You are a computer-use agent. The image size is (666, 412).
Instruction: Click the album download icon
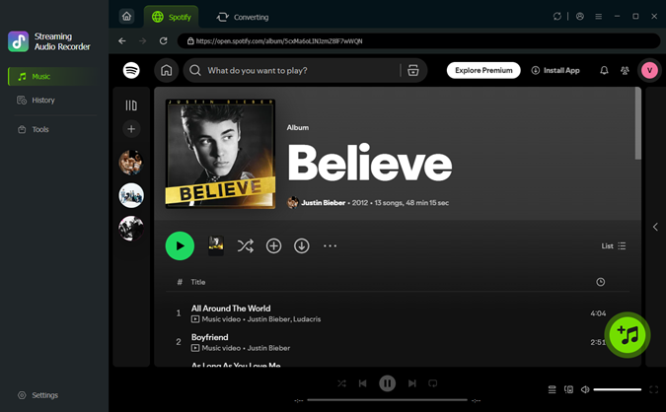(x=302, y=245)
